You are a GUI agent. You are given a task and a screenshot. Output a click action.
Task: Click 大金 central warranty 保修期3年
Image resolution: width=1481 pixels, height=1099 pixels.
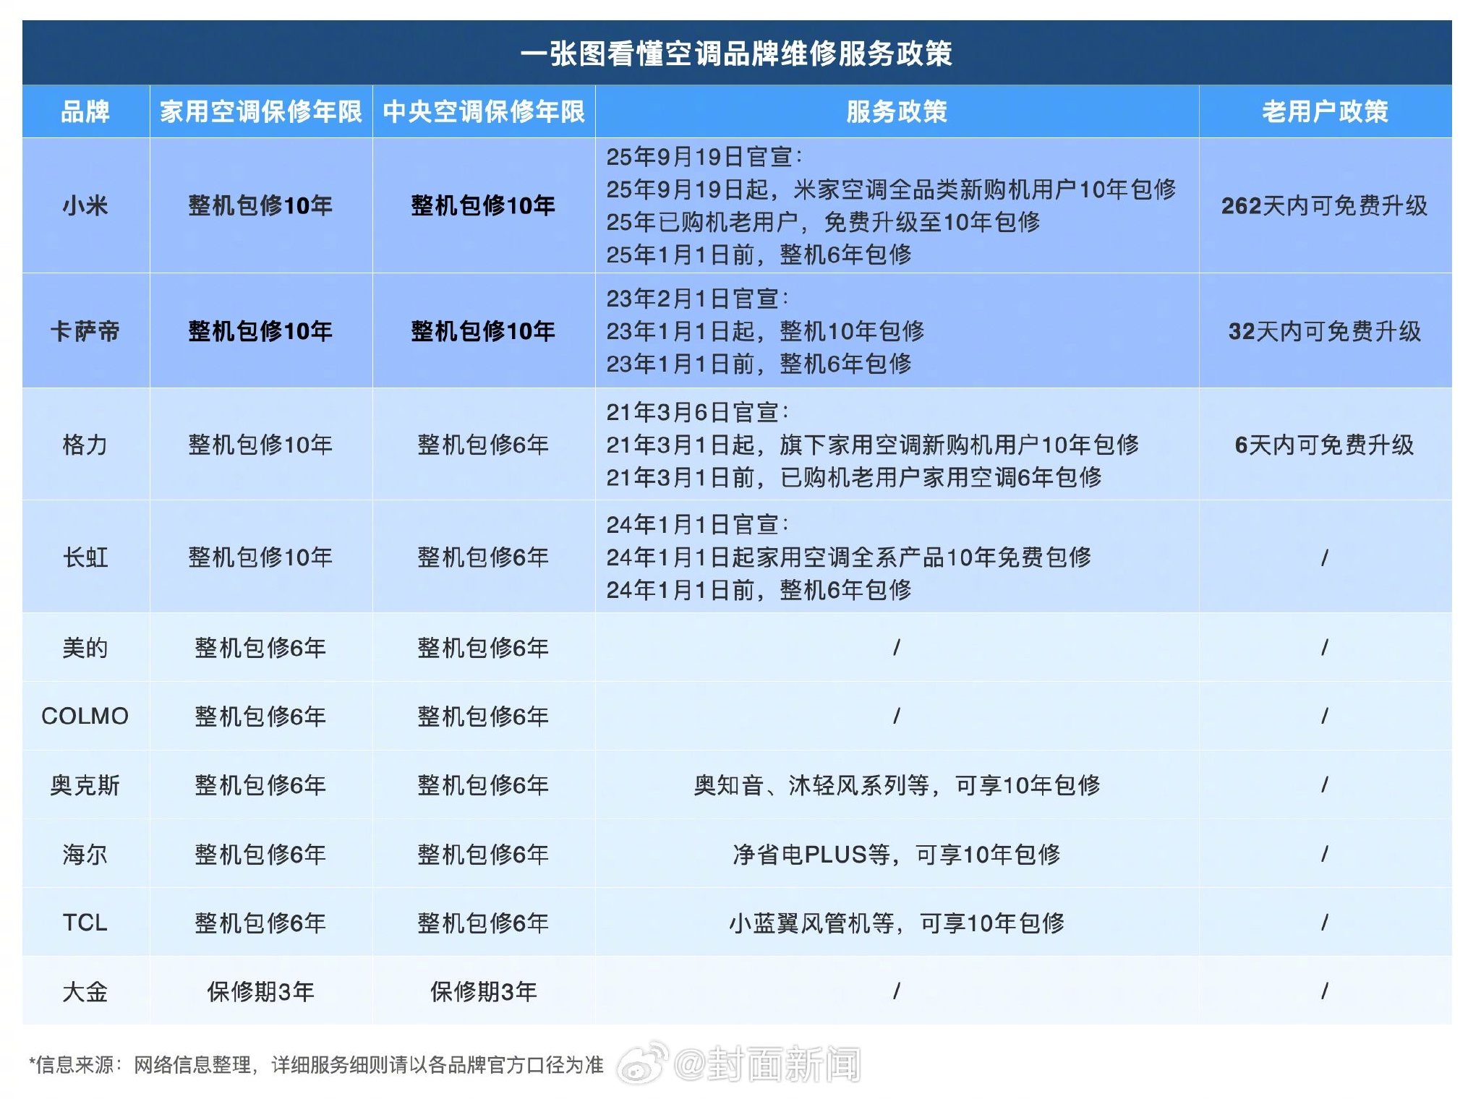coord(484,991)
